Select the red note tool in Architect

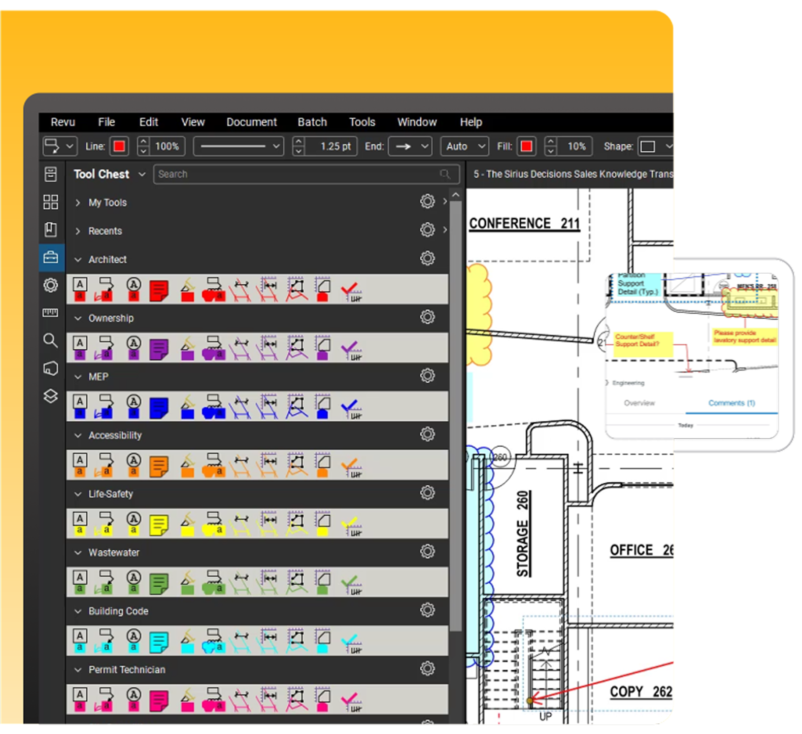[159, 291]
